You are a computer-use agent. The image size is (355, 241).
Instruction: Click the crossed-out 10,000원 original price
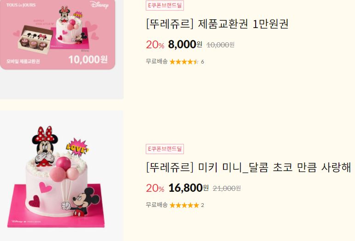coord(220,45)
